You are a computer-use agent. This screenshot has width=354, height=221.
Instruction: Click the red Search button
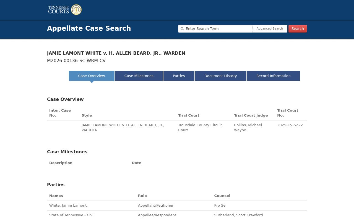tap(298, 29)
